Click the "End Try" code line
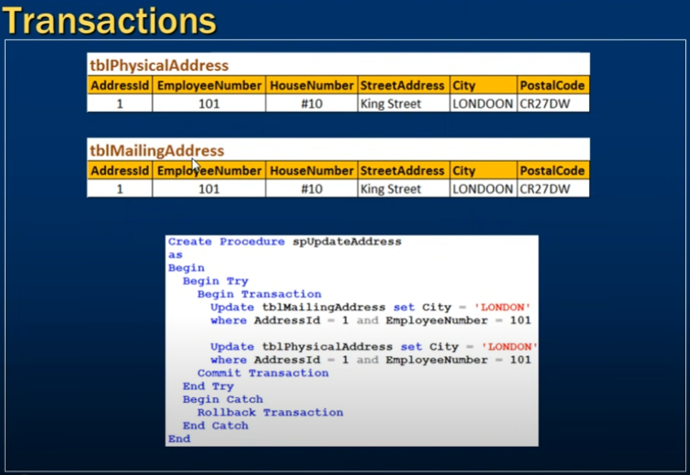690x475 pixels. [x=208, y=386]
